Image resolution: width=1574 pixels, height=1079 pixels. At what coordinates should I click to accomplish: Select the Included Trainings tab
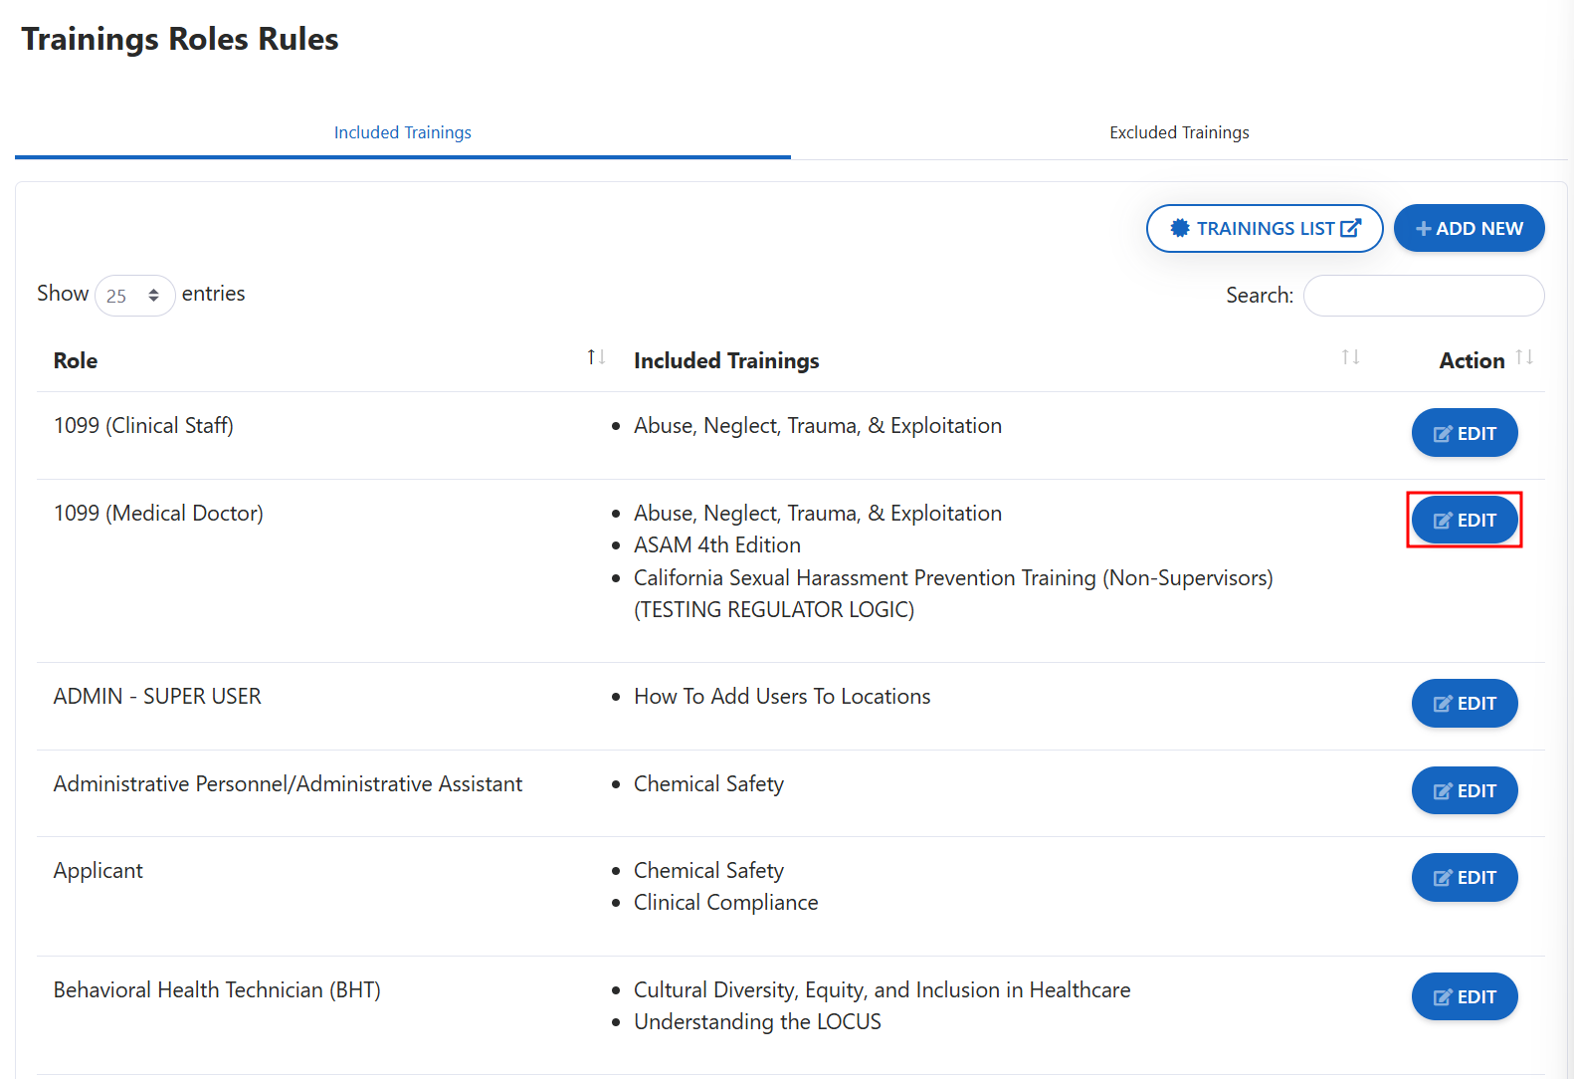(x=402, y=132)
